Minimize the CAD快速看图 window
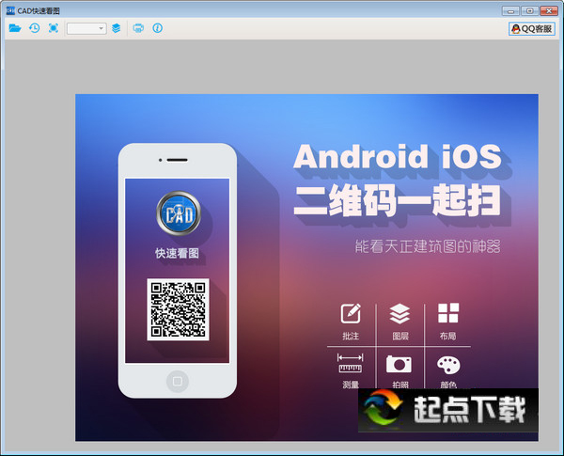The image size is (564, 456). coord(510,10)
